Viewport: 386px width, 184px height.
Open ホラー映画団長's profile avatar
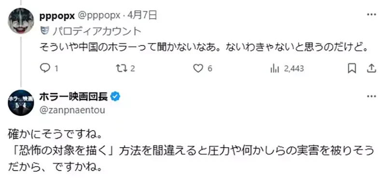(21, 103)
